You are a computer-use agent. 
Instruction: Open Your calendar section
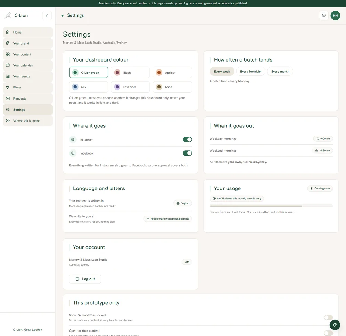click(28, 65)
